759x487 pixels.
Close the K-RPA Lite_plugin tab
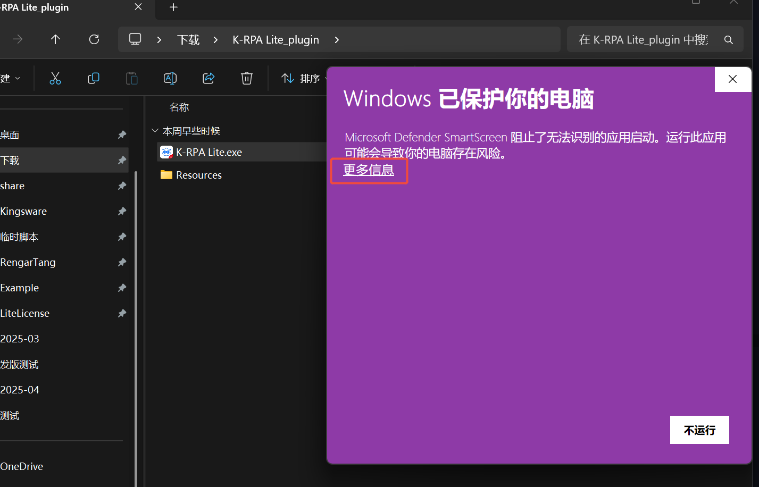pos(138,7)
